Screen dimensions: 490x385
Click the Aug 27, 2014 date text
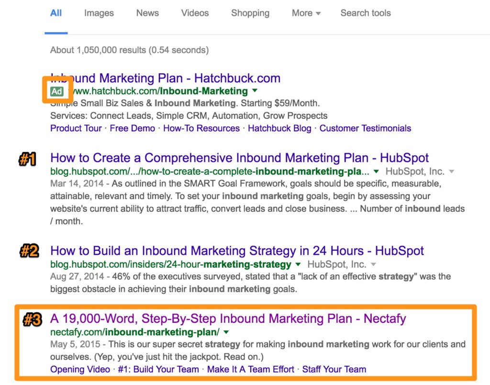(77, 276)
